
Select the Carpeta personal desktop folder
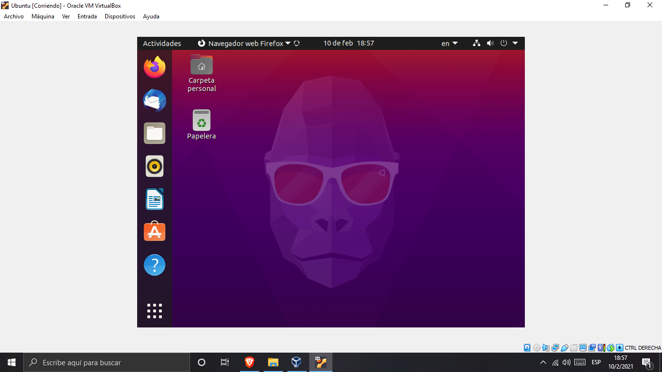202,73
